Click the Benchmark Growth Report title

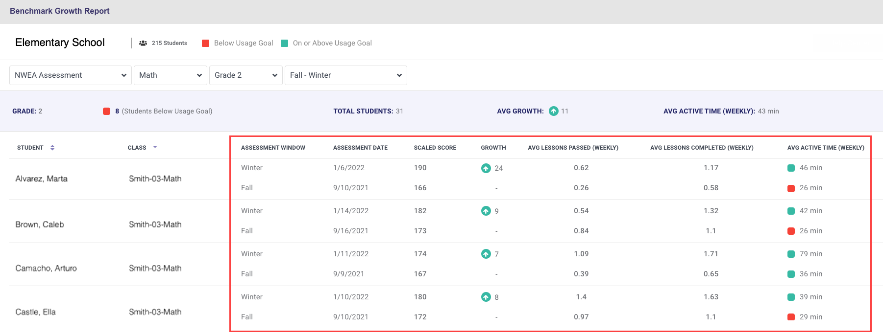tap(60, 11)
